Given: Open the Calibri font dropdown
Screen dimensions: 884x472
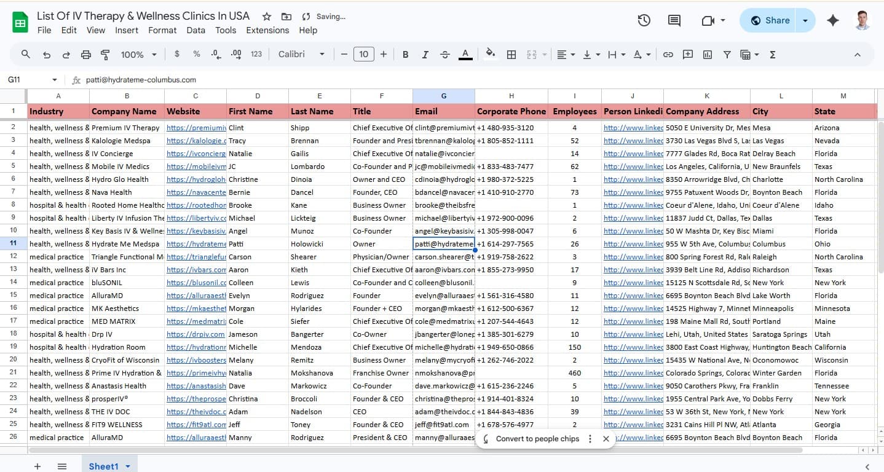Looking at the screenshot, I should click(x=301, y=55).
